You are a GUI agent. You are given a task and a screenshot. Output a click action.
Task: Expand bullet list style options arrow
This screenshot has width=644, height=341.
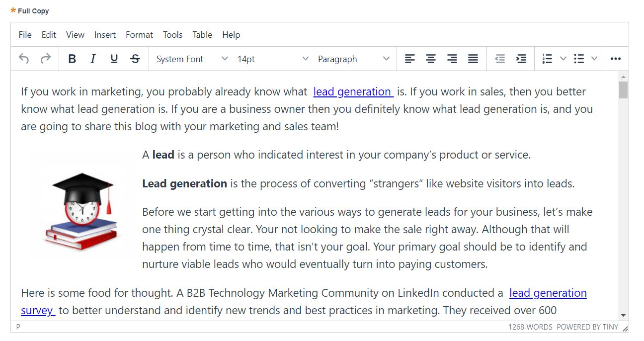(594, 59)
